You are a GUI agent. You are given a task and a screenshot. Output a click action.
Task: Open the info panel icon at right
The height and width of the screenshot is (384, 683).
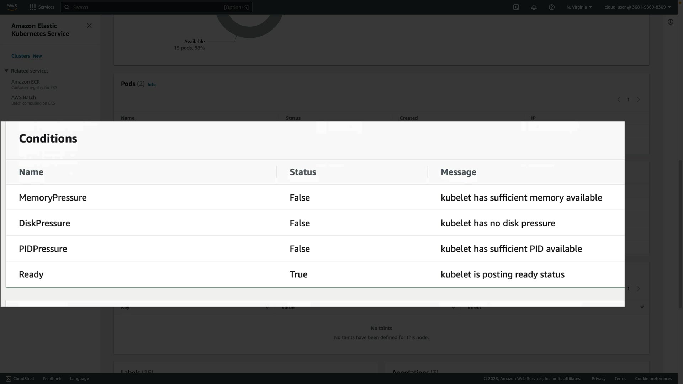pos(671,22)
